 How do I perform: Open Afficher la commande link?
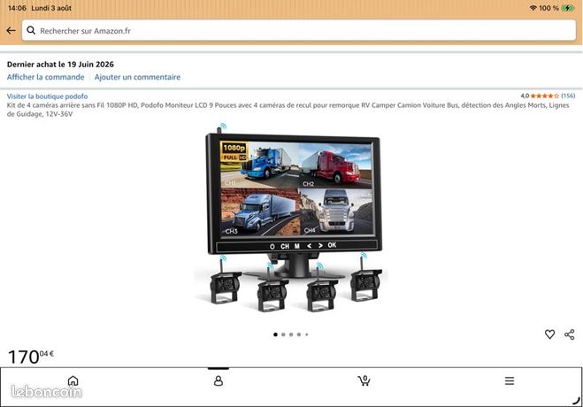45,77
